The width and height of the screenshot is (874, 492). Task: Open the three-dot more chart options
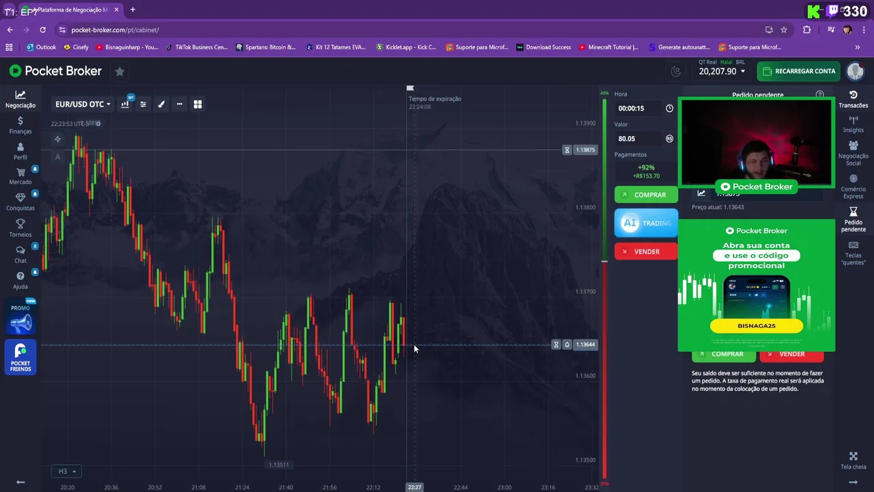tap(180, 104)
